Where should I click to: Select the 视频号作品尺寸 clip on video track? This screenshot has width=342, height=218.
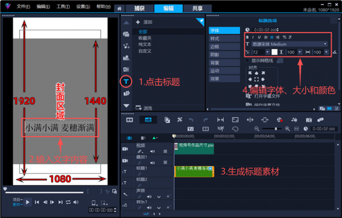point(194,148)
